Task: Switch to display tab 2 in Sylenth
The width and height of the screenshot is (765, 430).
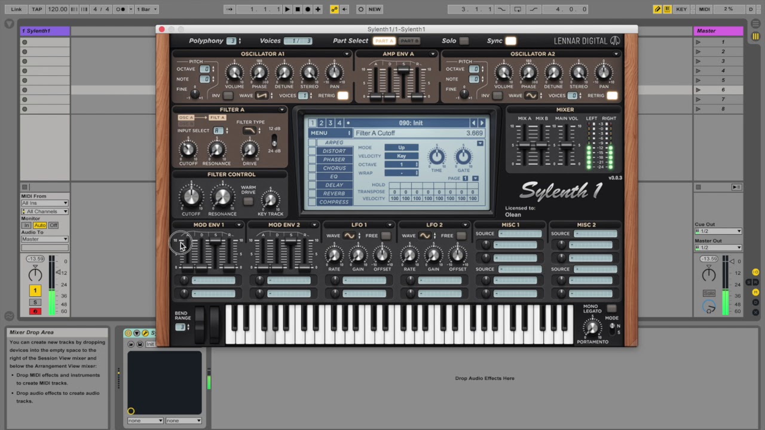Action: coord(321,123)
